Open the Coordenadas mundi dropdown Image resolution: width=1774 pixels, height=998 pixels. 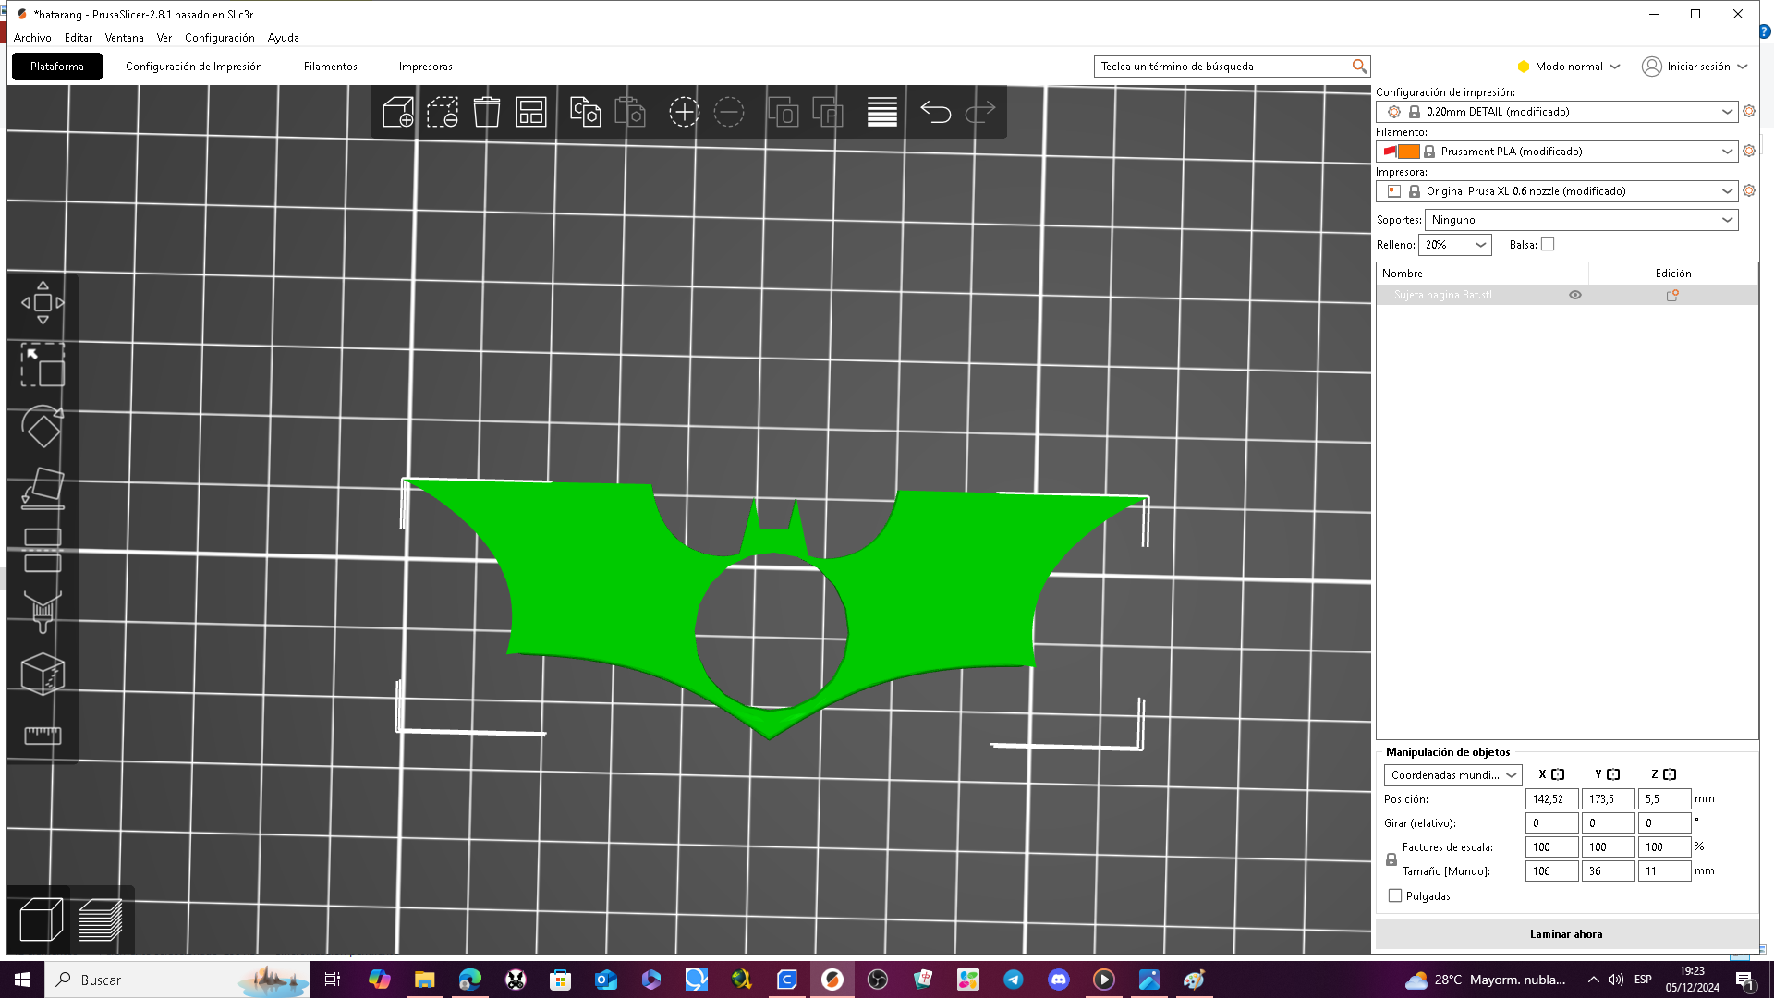coord(1452,775)
